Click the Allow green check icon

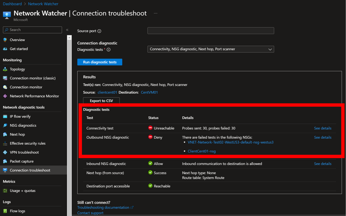150,163
